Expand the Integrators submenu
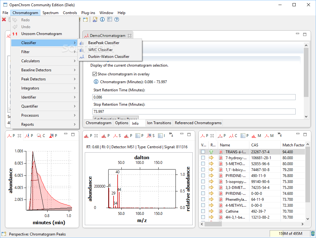Viewport: 316px width, 238px height. click(45, 88)
